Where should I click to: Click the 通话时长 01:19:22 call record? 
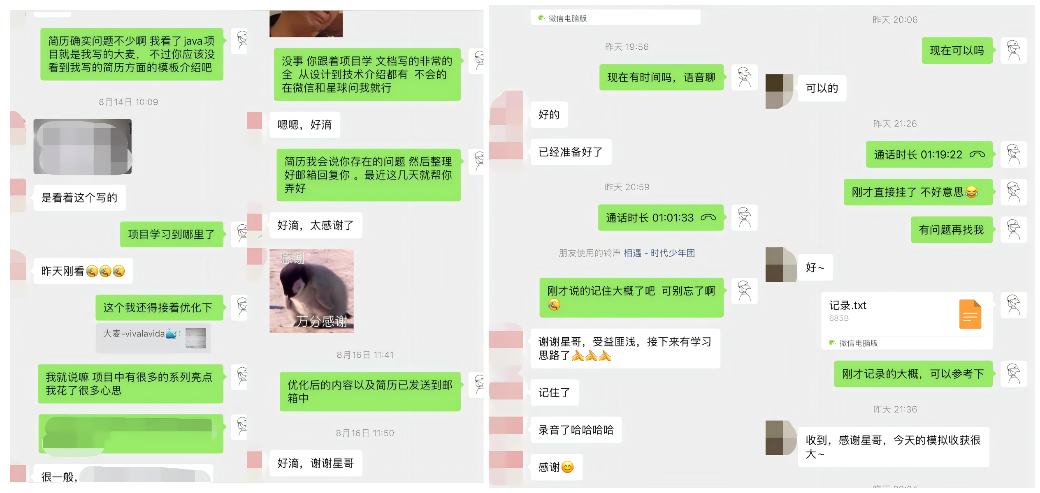929,154
